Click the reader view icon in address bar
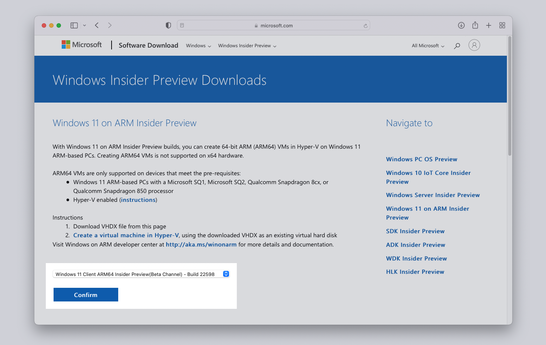Viewport: 546px width, 345px height. coord(182,25)
